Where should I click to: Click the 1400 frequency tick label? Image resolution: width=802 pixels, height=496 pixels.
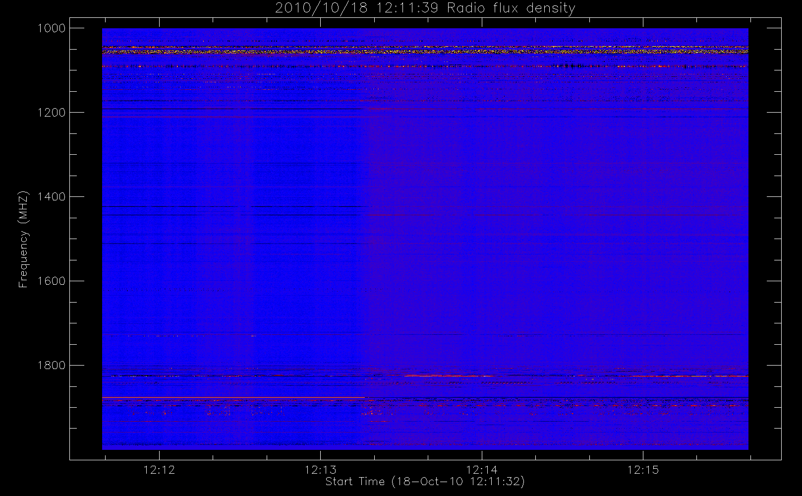(52, 197)
